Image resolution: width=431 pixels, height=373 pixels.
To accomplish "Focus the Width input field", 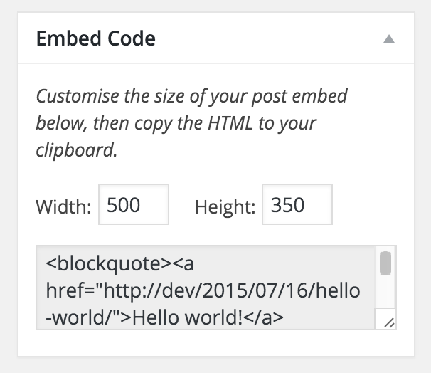I will (x=134, y=204).
